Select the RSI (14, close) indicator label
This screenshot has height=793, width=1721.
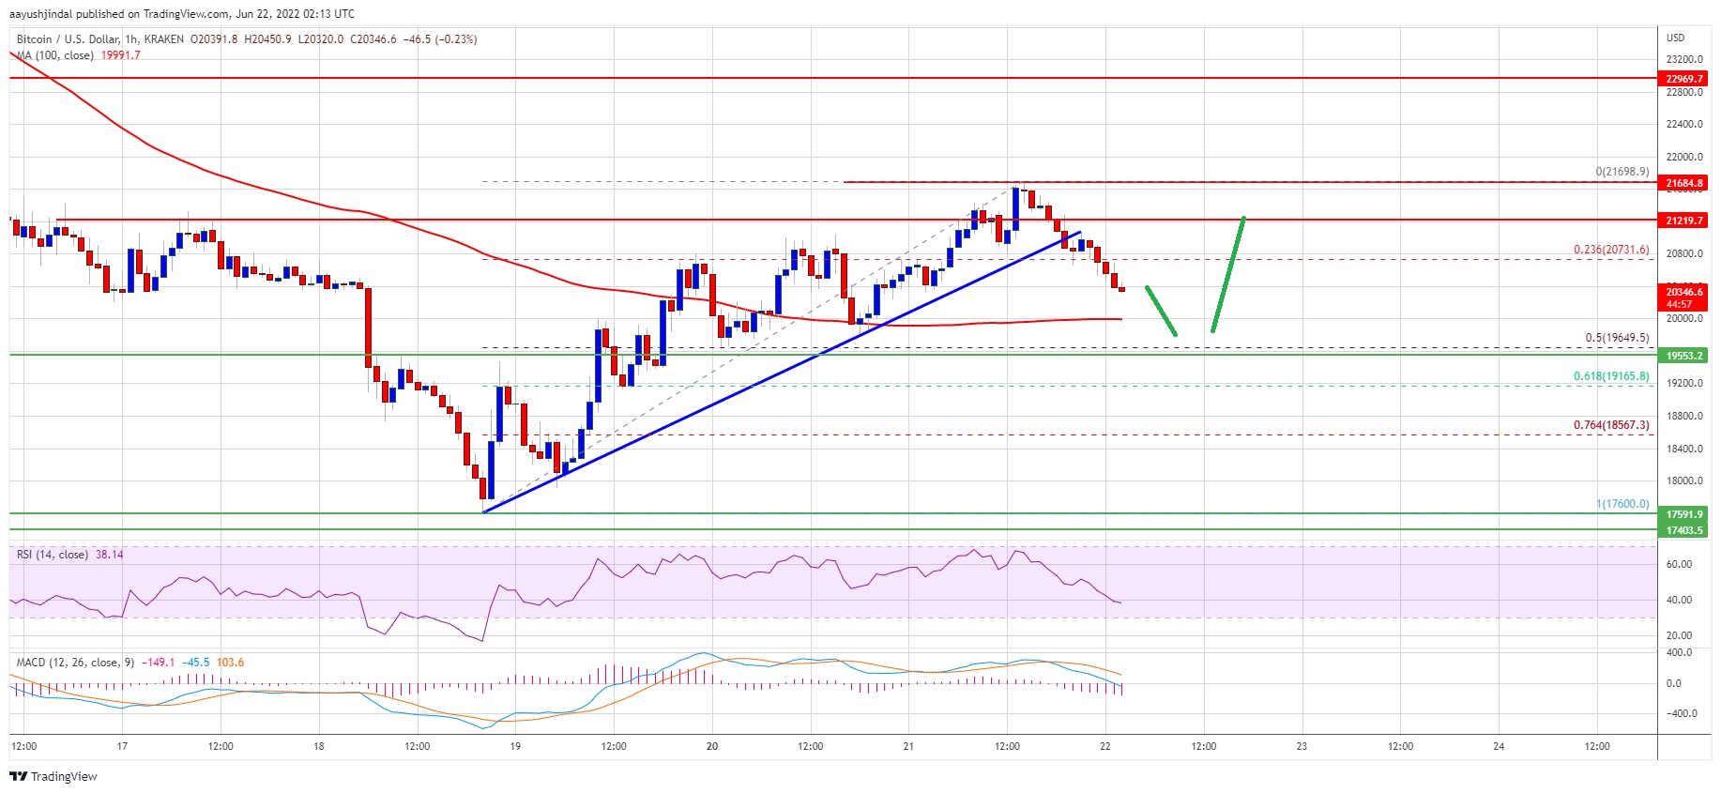pyautogui.click(x=53, y=555)
